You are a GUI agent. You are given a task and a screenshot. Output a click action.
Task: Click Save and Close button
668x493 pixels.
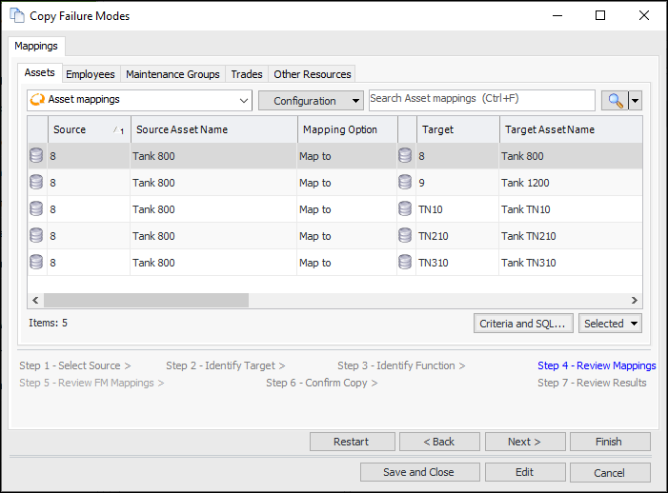[x=418, y=472]
